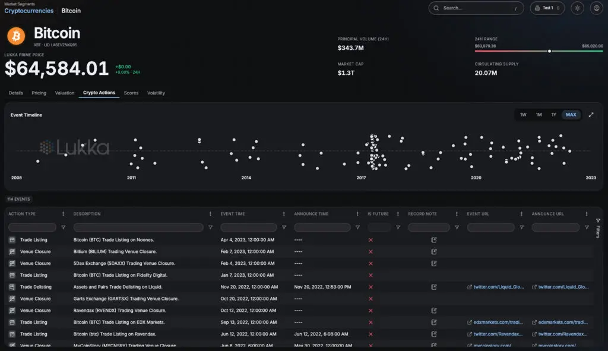The image size is (608, 351).
Task: Switch to the Pricing tab
Action: pos(39,93)
